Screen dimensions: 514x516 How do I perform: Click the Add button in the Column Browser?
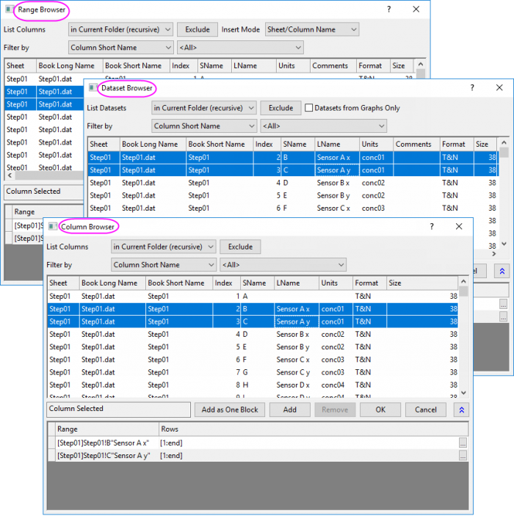click(290, 410)
